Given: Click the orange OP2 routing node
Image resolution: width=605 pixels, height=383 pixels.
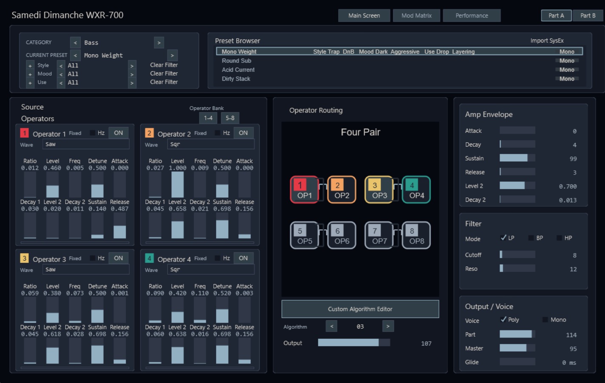Looking at the screenshot, I should click(342, 190).
